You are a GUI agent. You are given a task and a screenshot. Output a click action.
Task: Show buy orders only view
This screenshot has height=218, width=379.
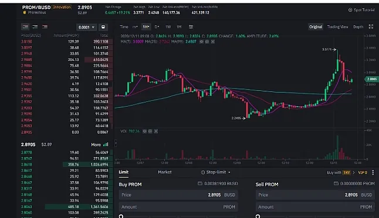[x=35, y=27]
